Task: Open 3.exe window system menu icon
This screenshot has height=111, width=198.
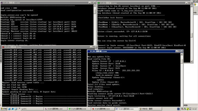Action: (x=3, y=47)
